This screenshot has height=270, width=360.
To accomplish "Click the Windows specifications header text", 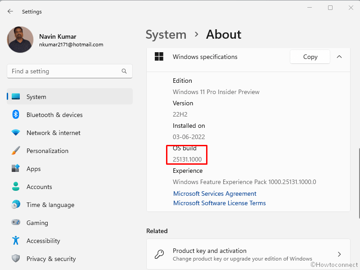I will 205,57.
